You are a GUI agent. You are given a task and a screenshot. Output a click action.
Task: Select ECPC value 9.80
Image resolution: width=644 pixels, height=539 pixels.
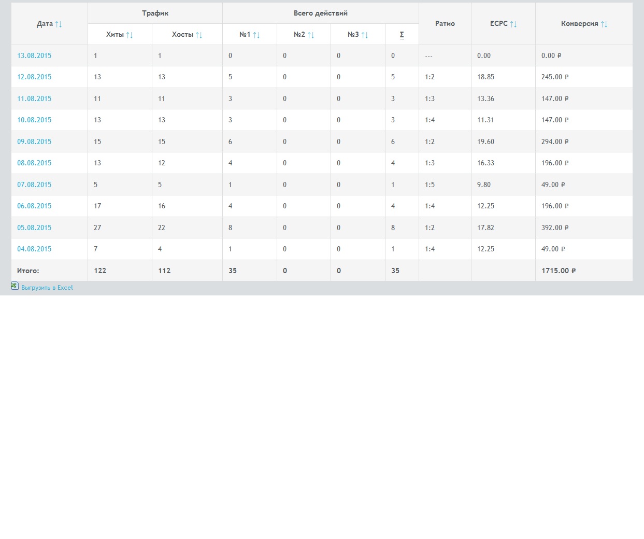(x=484, y=185)
